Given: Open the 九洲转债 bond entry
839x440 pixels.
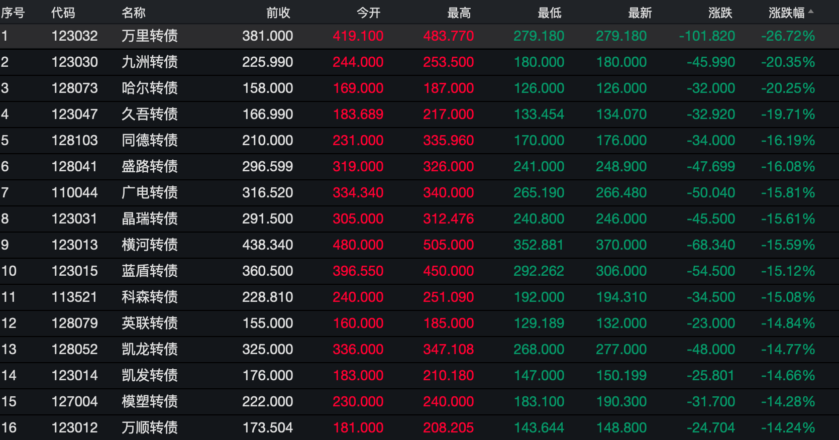Looking at the screenshot, I should [150, 62].
